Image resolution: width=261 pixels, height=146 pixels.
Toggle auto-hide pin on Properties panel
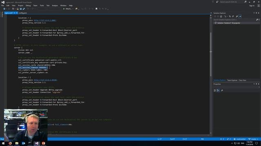click(257, 84)
